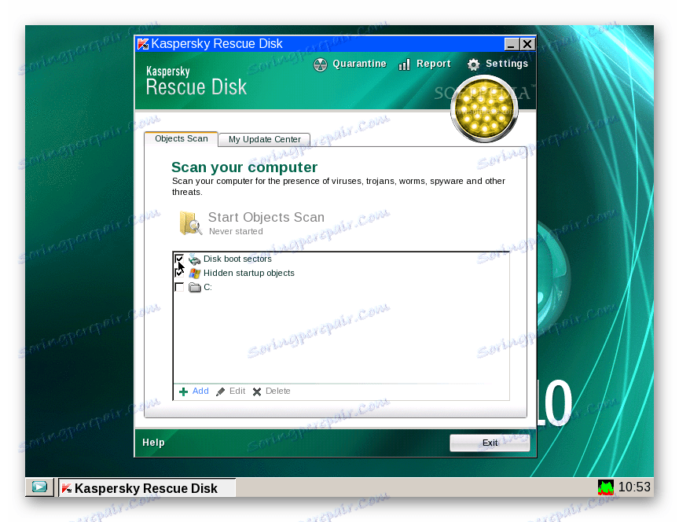The height and width of the screenshot is (522, 679).
Task: Switch to the Objects Scan tab
Action: point(181,138)
